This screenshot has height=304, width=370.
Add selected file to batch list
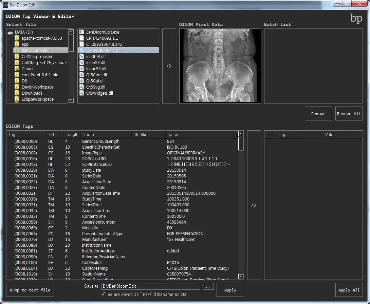[x=169, y=66]
